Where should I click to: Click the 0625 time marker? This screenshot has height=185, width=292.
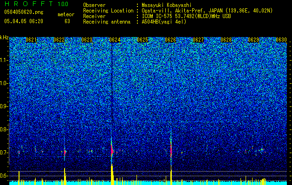143,40
